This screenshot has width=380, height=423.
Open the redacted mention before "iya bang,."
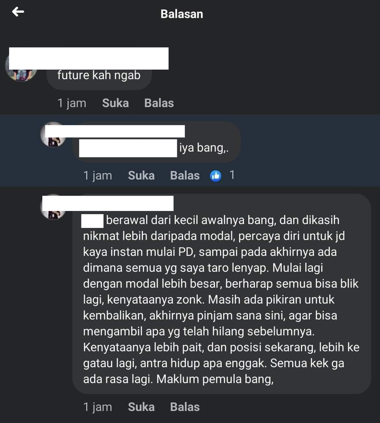pyautogui.click(x=128, y=148)
